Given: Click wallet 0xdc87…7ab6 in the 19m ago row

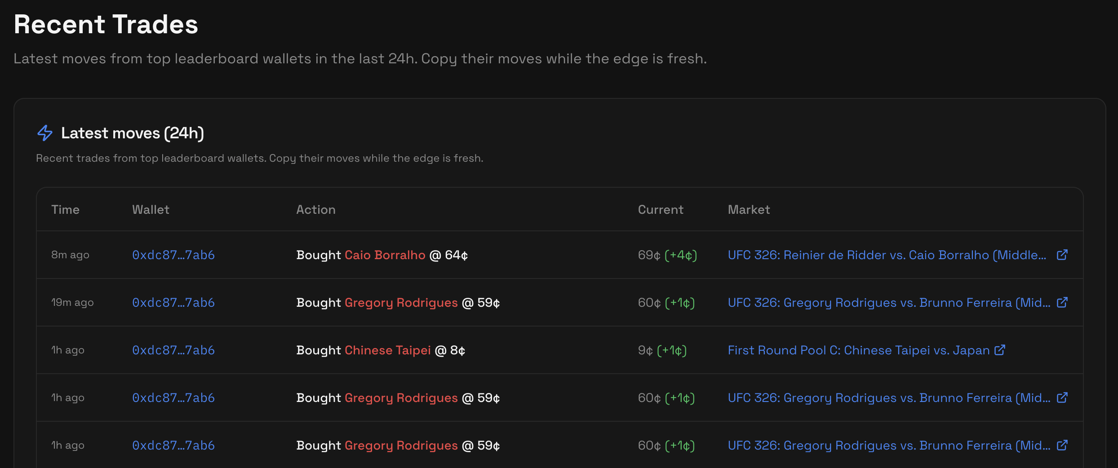Looking at the screenshot, I should pos(173,302).
